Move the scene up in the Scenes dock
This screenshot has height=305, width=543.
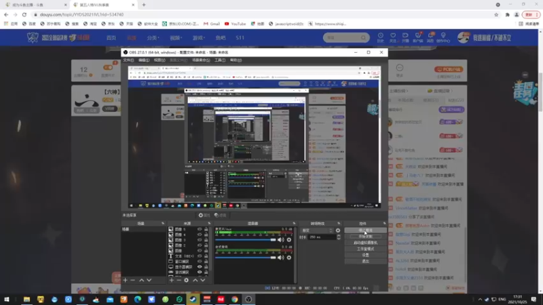click(141, 280)
